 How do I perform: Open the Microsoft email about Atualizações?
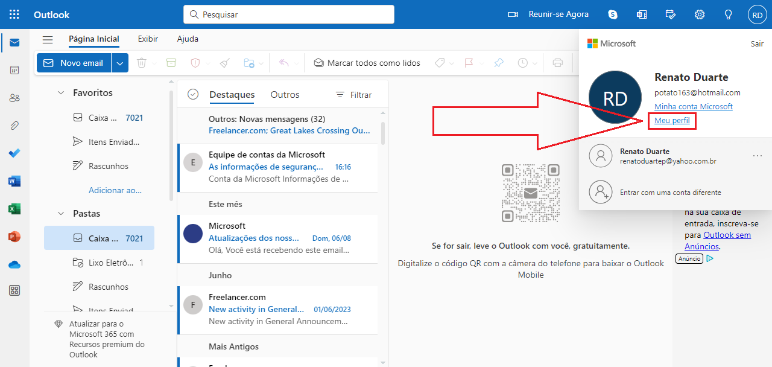point(277,238)
